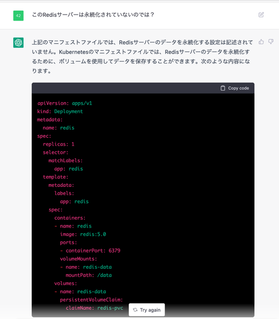Screen dimensions: 279x319
Task: Click the clipboard icon in code header
Action: (x=223, y=88)
